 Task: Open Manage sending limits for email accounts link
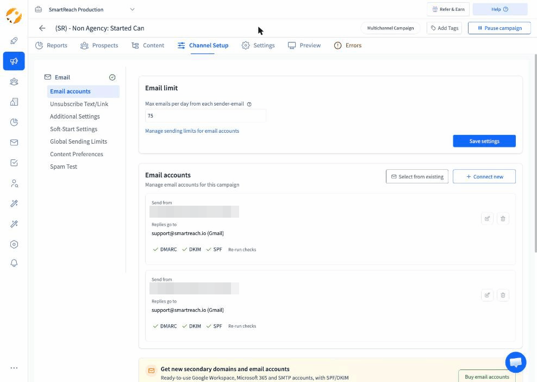coord(192,131)
